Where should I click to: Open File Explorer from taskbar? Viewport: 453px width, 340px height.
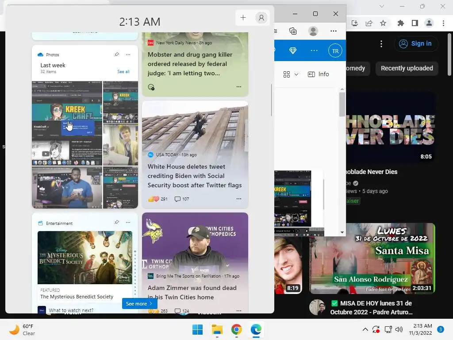(x=217, y=329)
